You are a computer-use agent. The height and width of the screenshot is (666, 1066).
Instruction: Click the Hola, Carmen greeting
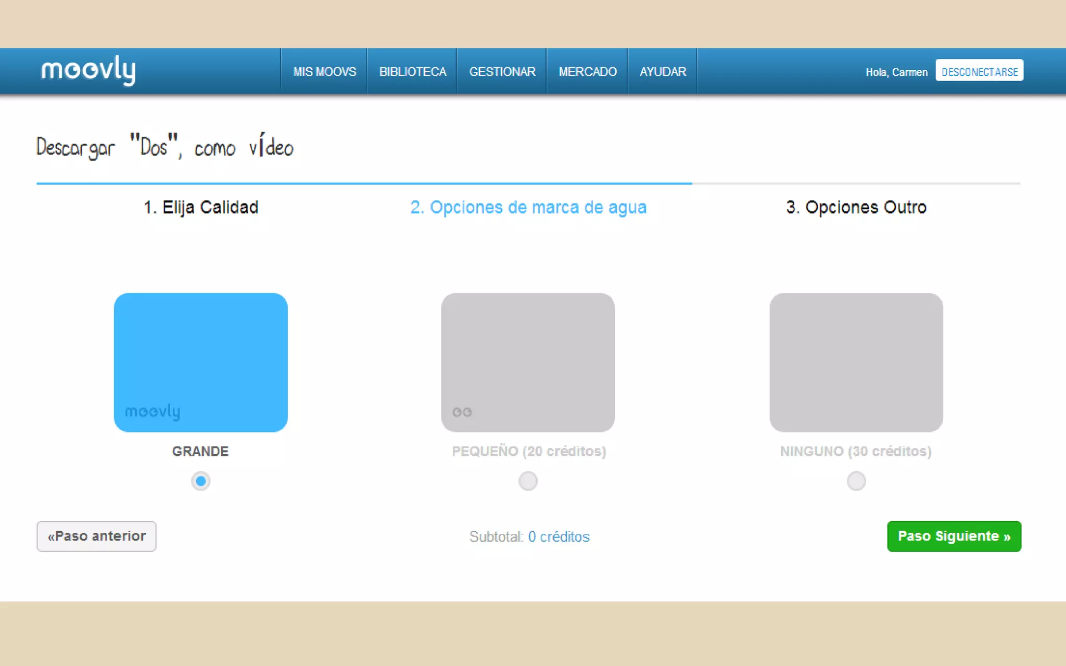point(896,72)
